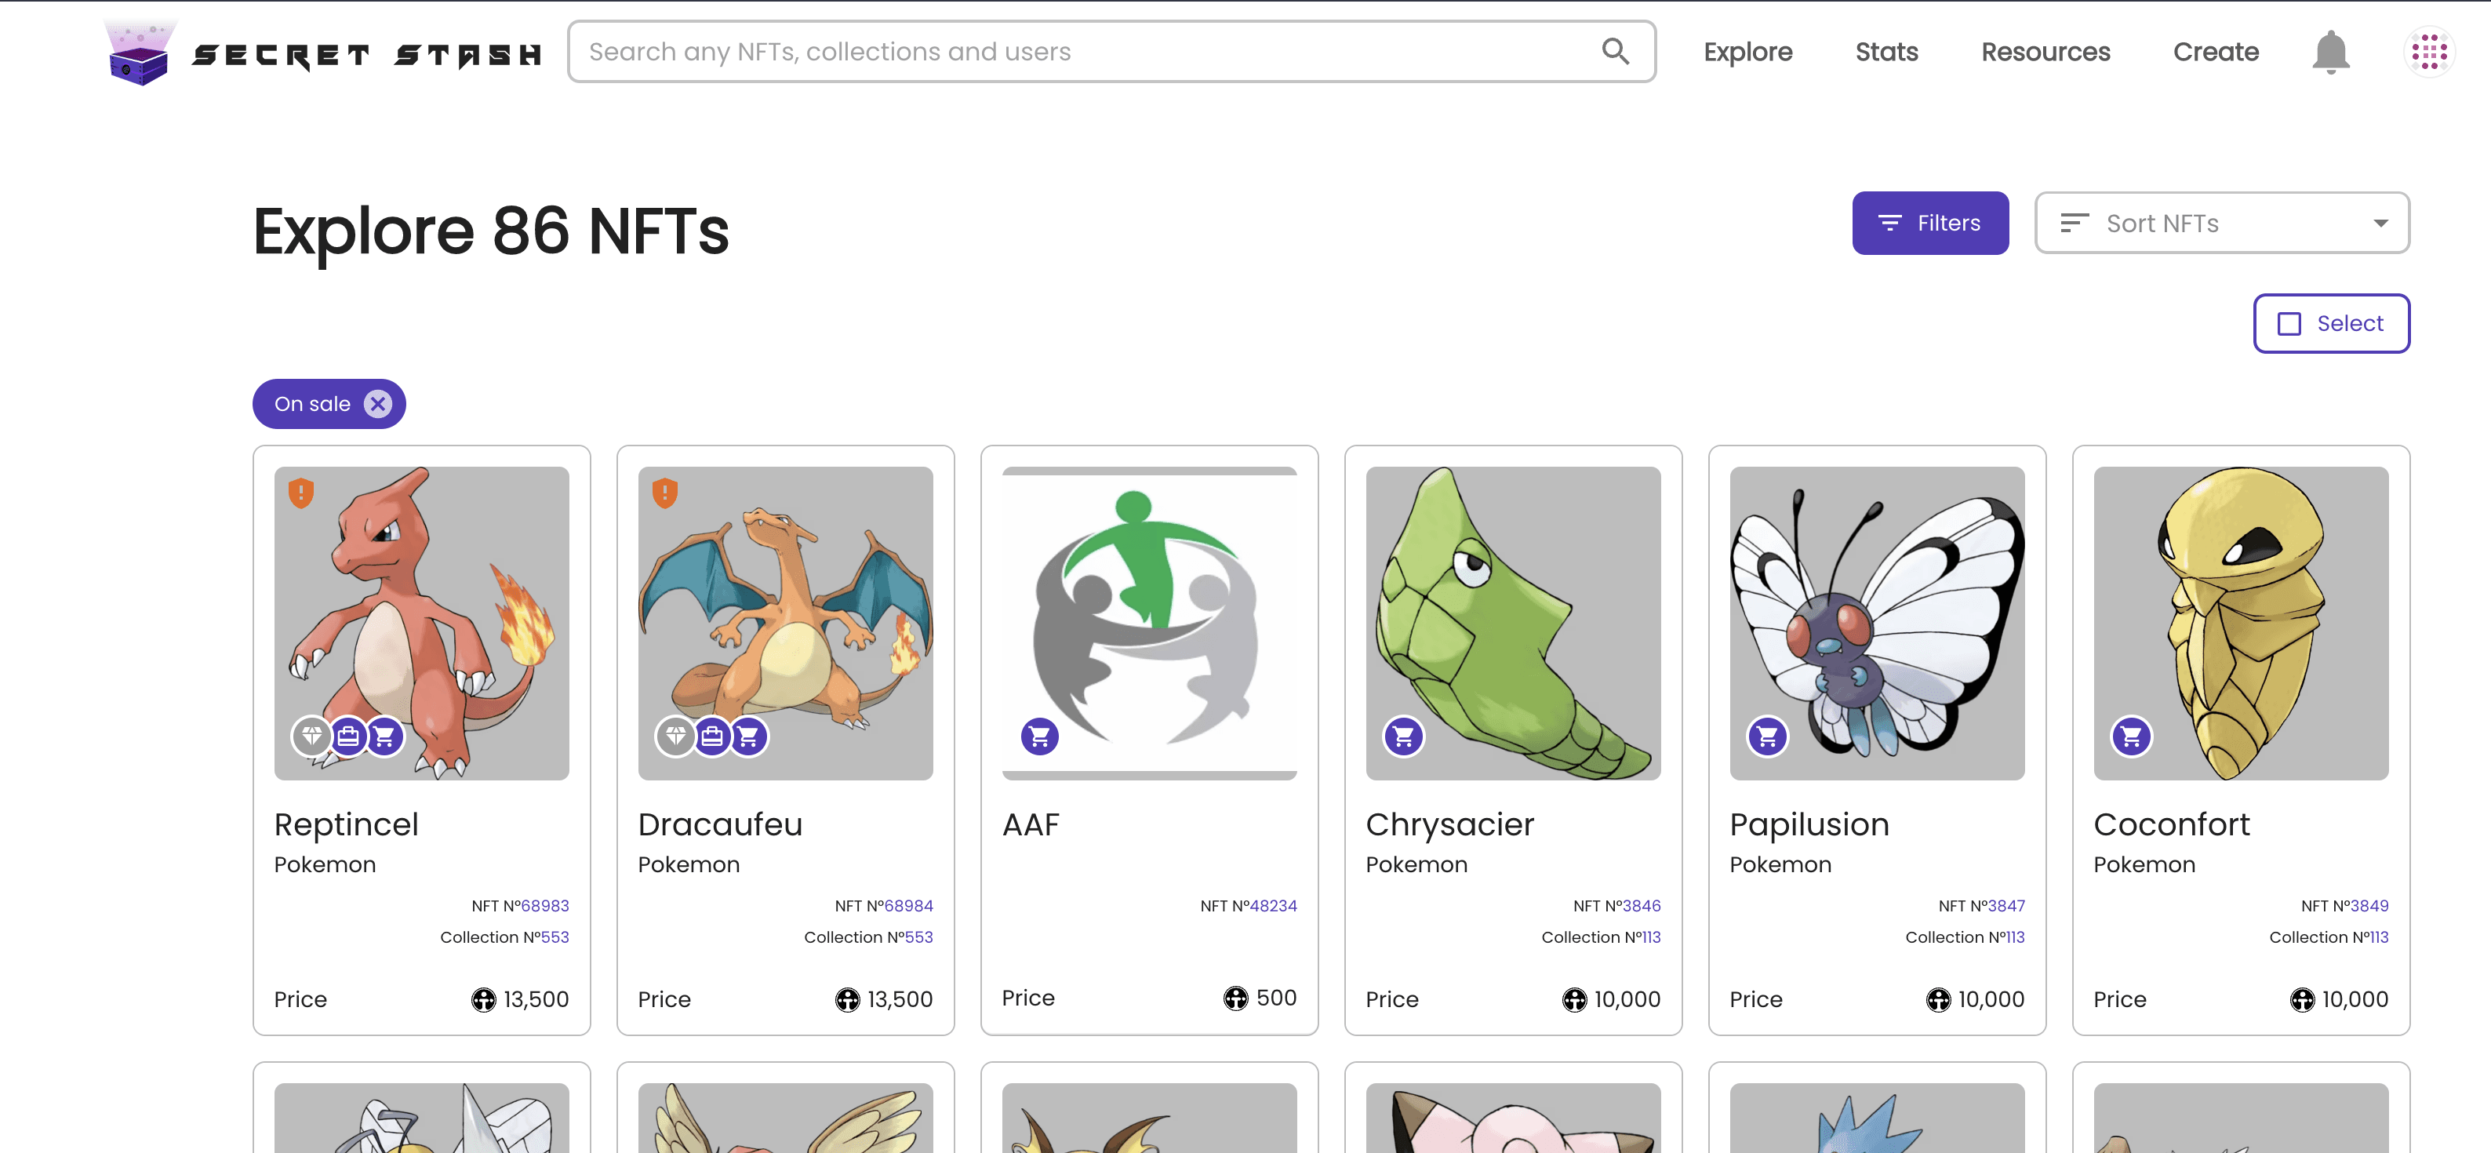Click the cart icon on AAF card
The image size is (2491, 1153).
tap(1039, 737)
